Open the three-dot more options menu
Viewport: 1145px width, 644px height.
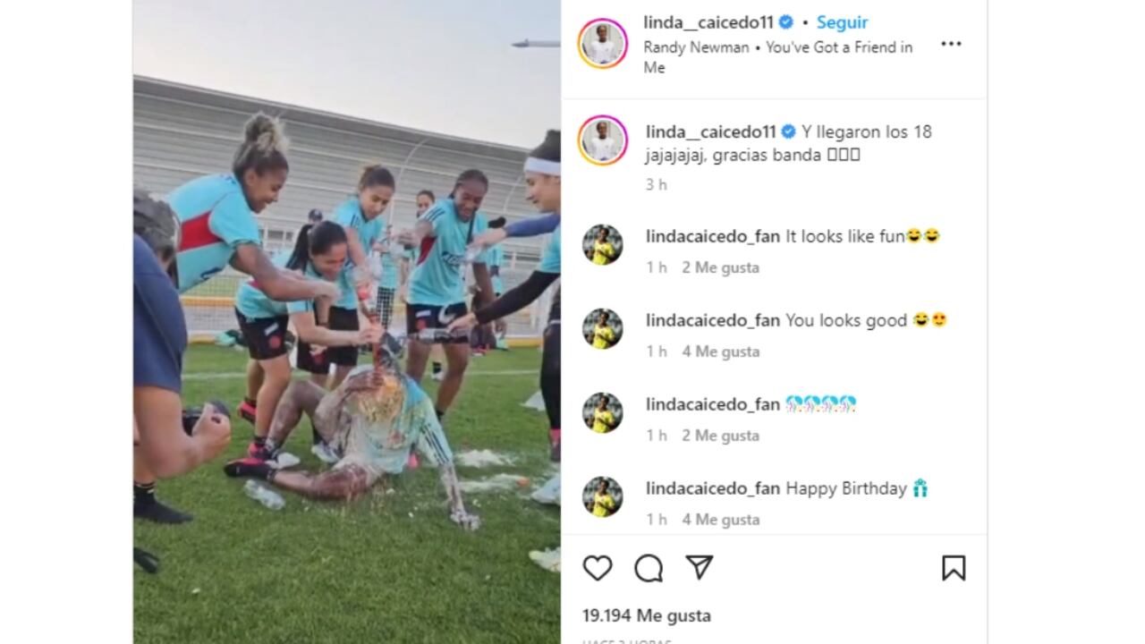click(x=951, y=44)
